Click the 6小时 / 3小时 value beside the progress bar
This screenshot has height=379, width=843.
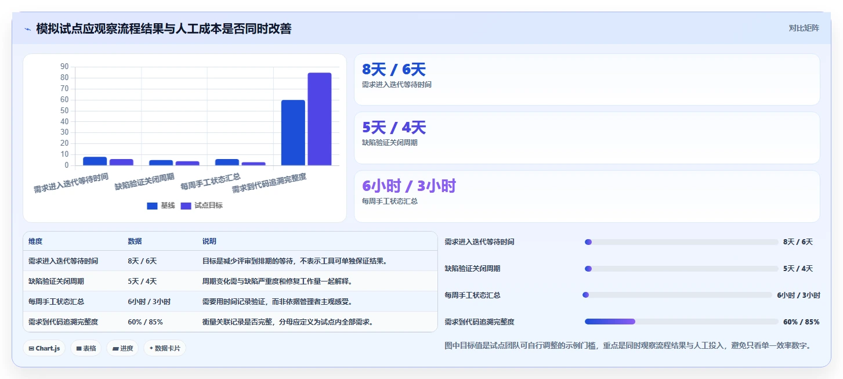tap(798, 295)
